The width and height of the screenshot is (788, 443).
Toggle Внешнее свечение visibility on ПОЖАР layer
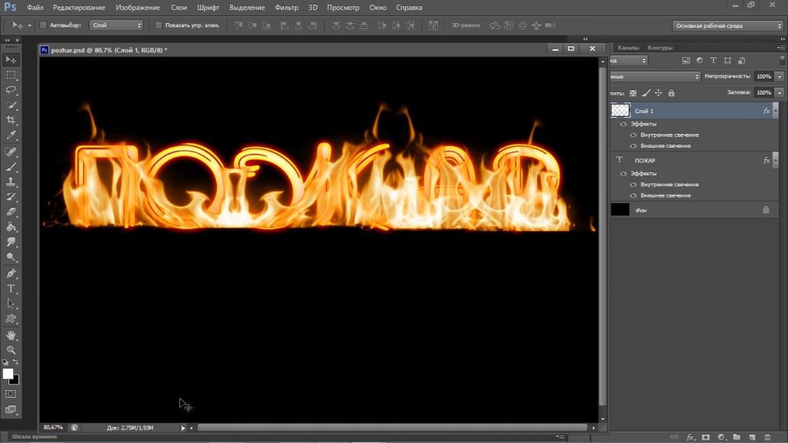coord(633,195)
